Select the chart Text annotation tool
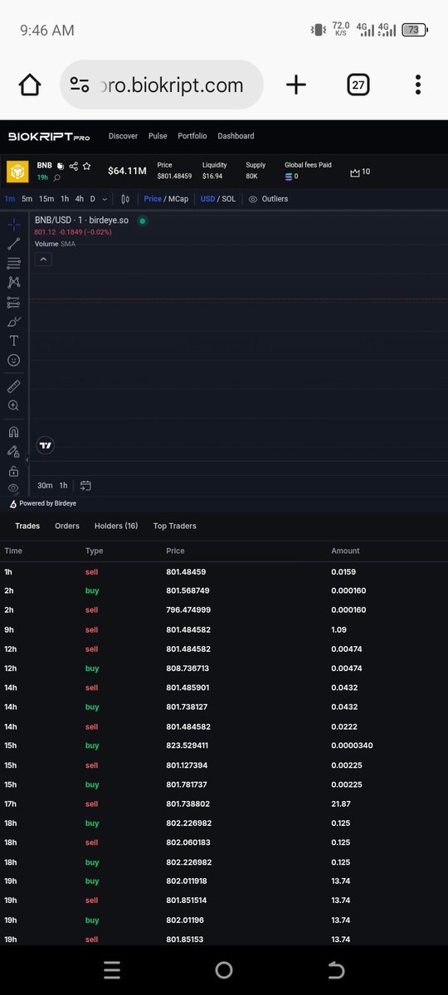The image size is (448, 995). coord(13,341)
